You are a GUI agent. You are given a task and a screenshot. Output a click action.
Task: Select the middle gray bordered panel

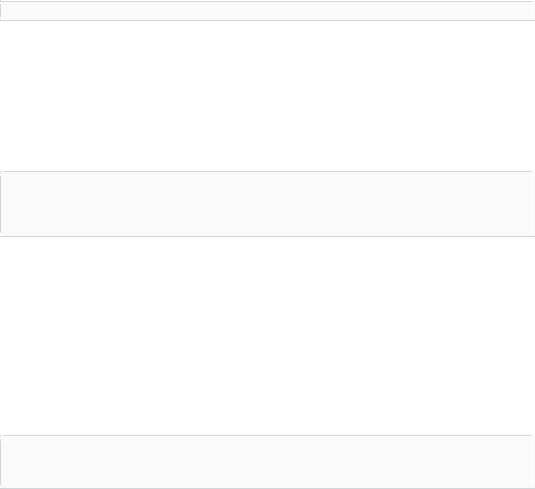(x=267, y=204)
